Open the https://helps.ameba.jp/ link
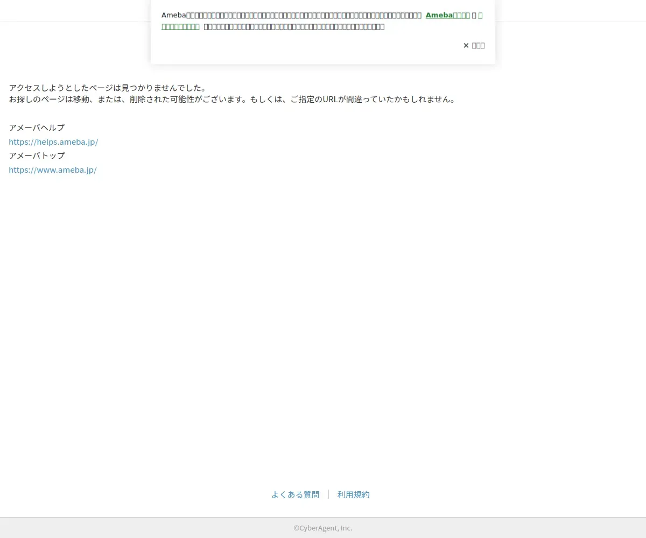 53,142
